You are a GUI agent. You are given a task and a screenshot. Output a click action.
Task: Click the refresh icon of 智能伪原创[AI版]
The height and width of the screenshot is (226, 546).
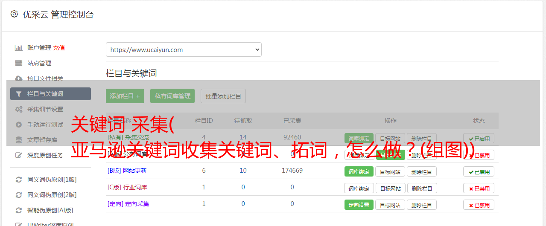click(x=18, y=210)
